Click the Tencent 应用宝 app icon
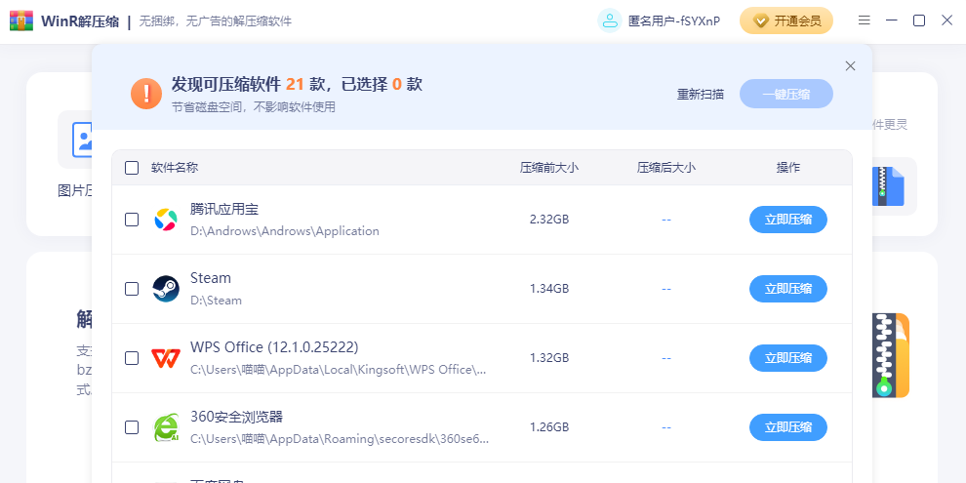This screenshot has height=483, width=966. pos(166,220)
